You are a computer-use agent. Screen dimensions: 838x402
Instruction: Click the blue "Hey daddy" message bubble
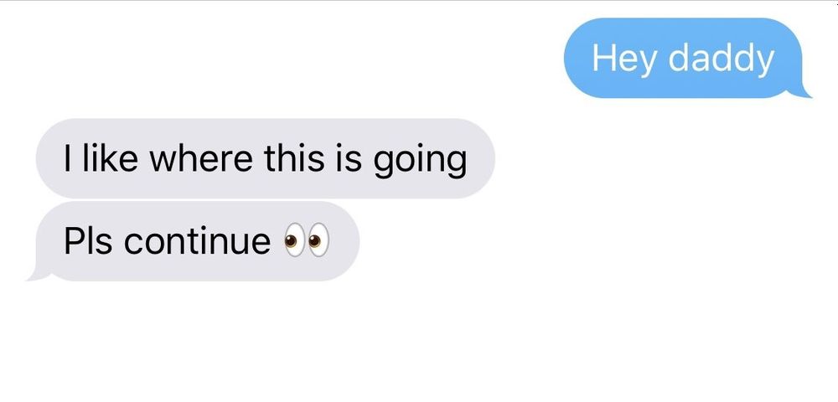tap(684, 58)
